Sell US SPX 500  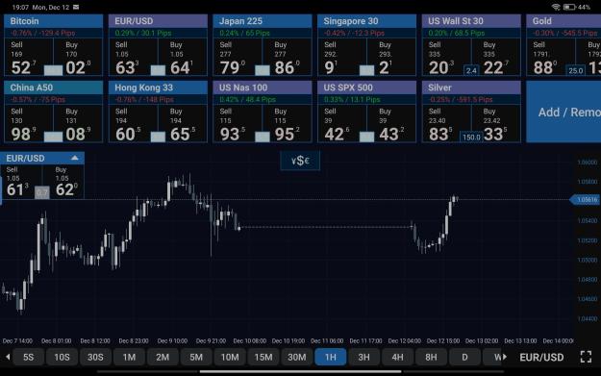coord(342,124)
